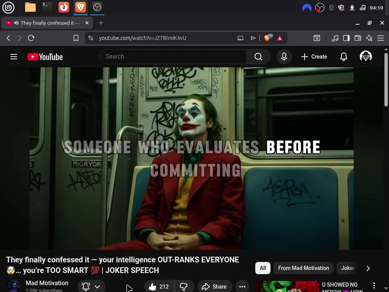Open the music note sound tray applet

point(362,8)
